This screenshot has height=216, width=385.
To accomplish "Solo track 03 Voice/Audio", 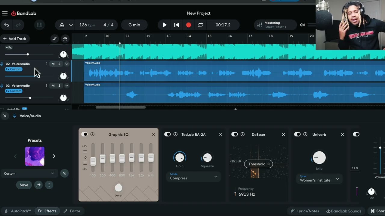I will pyautogui.click(x=59, y=86).
